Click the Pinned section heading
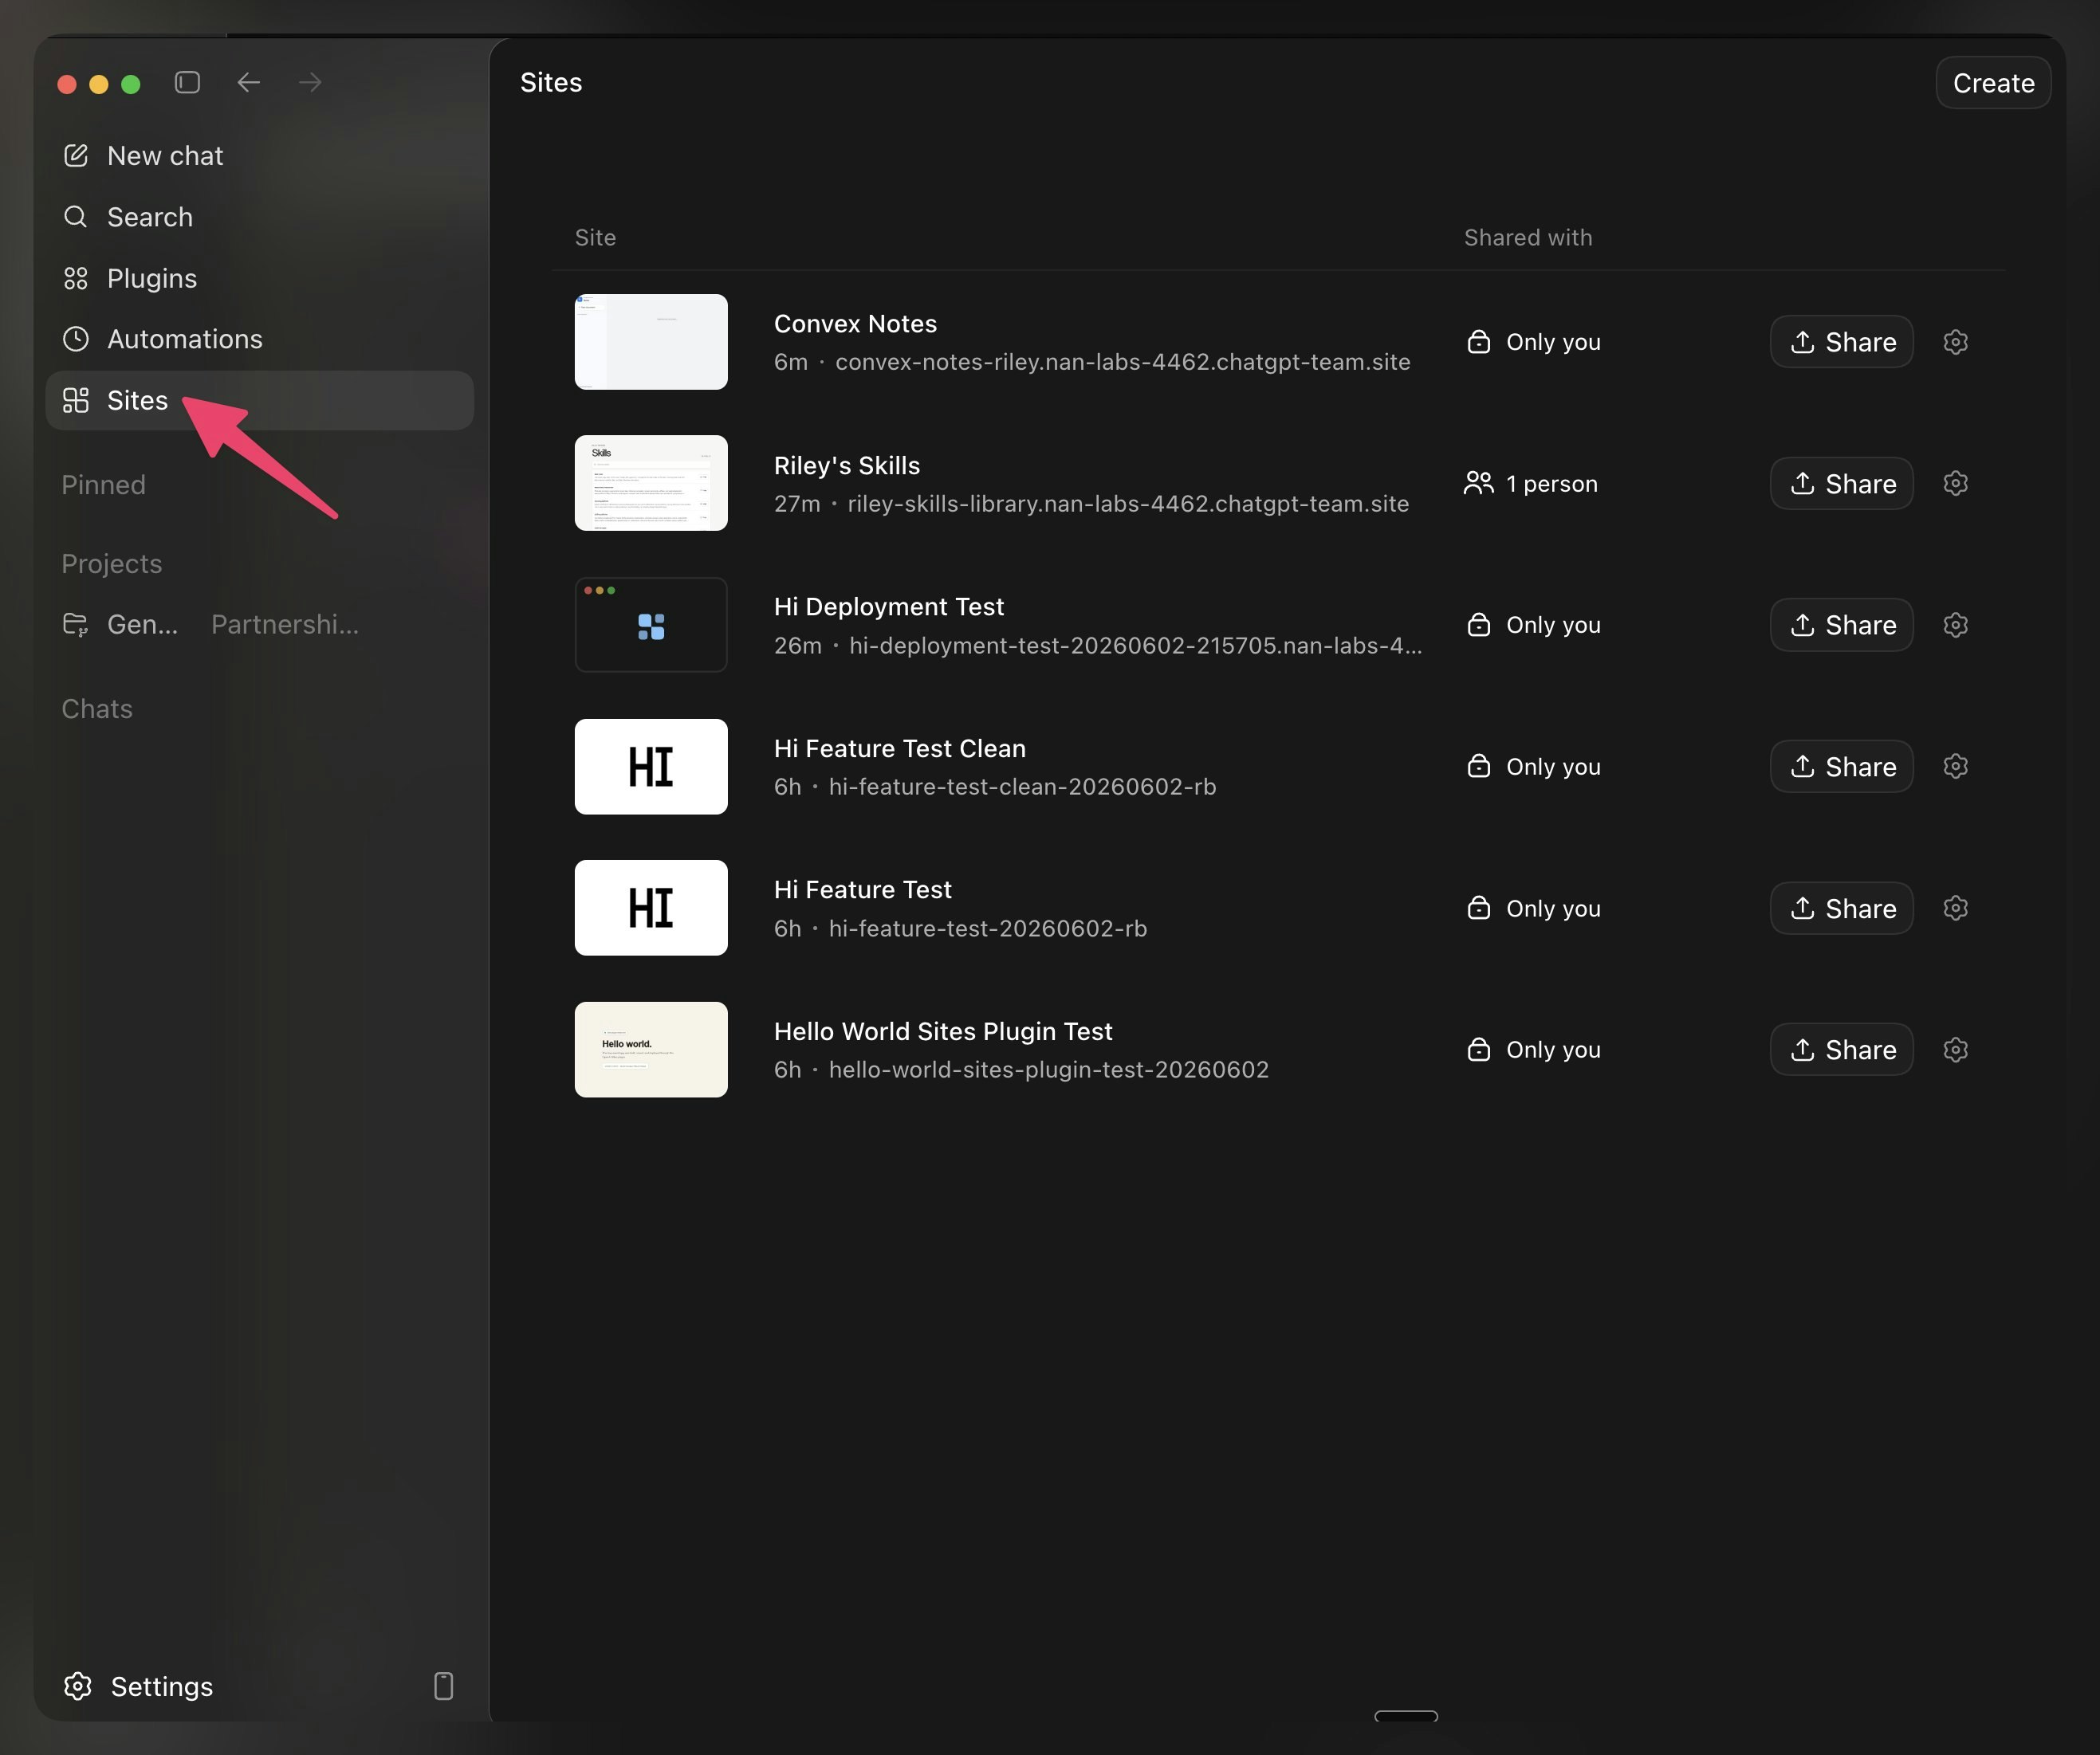Viewport: 2100px width, 1755px height. pos(104,485)
